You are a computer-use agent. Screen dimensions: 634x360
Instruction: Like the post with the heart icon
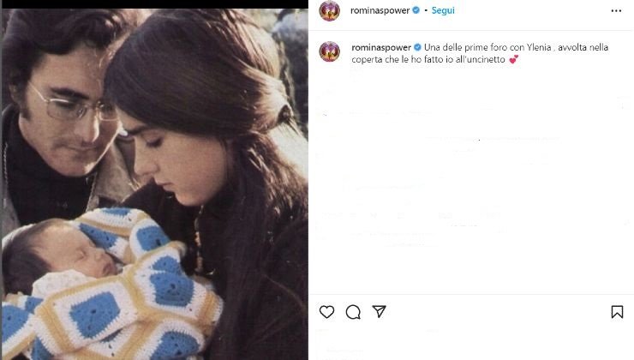[326, 312]
